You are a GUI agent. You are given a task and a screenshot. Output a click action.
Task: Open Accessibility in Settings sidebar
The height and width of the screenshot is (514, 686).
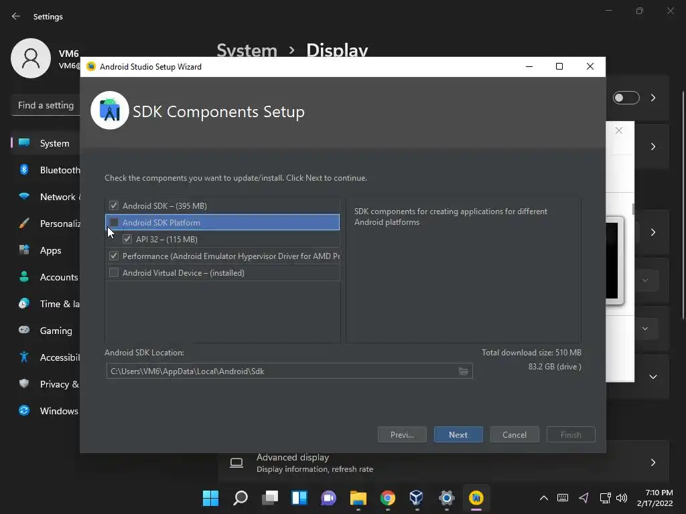coord(46,357)
